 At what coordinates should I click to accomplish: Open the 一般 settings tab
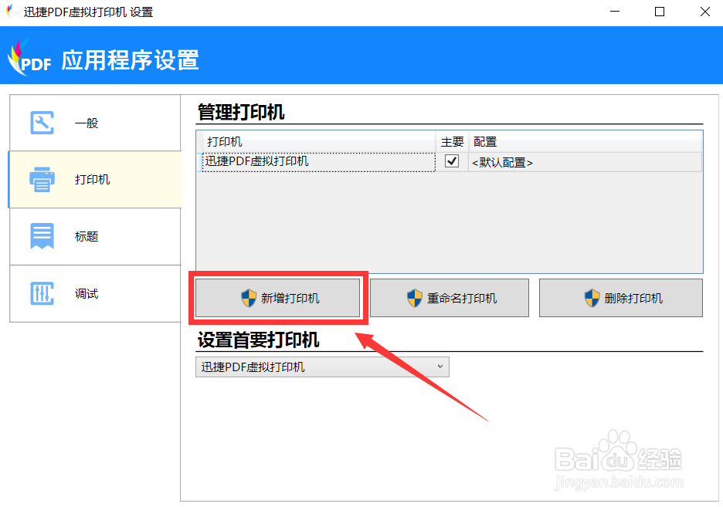point(95,123)
